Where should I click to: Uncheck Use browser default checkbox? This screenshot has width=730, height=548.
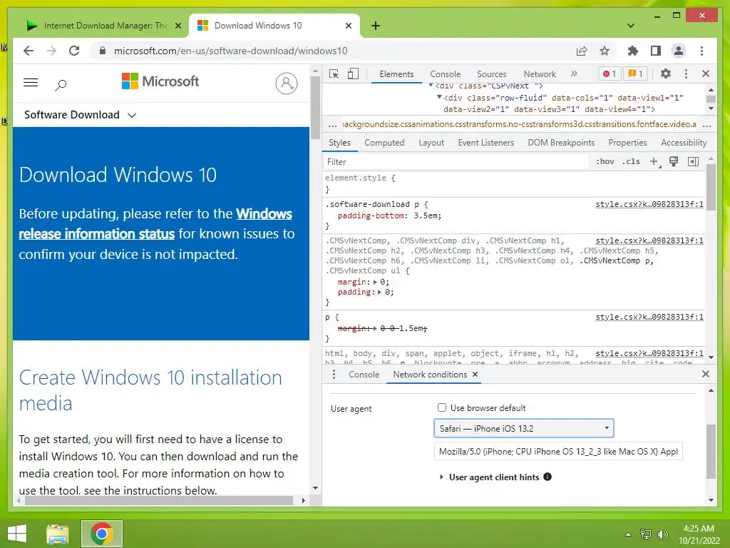(x=442, y=407)
